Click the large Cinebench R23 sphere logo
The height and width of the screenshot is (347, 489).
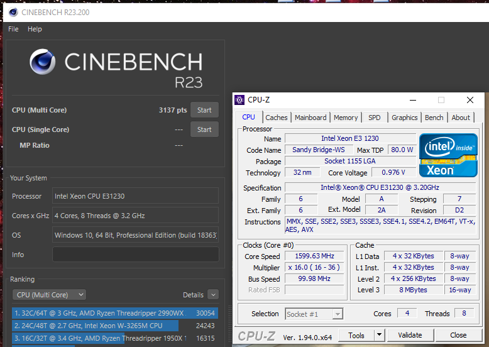(x=42, y=62)
